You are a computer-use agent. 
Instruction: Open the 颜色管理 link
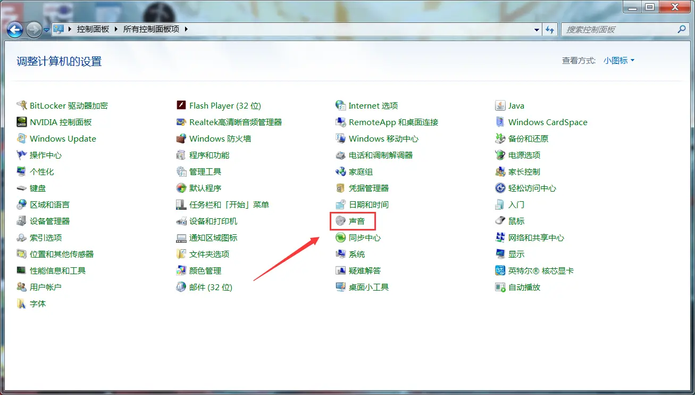[x=205, y=270]
